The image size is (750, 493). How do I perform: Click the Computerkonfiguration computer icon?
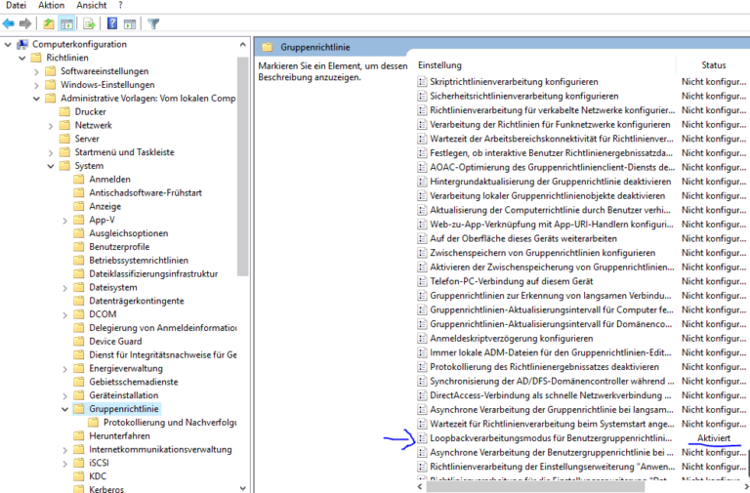pyautogui.click(x=22, y=44)
